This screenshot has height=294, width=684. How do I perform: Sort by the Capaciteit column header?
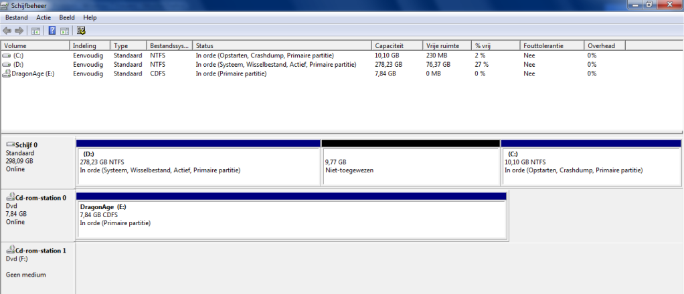(389, 45)
